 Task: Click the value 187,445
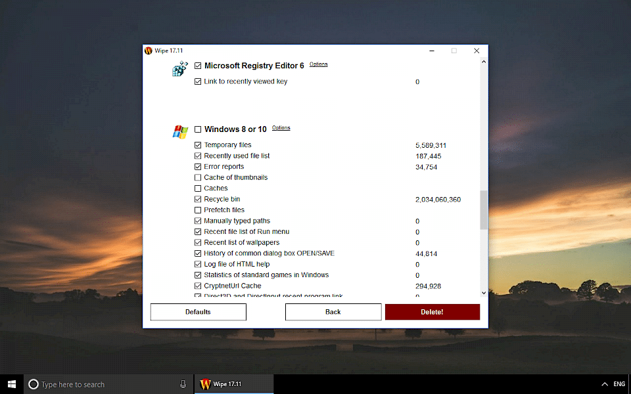pyautogui.click(x=428, y=156)
